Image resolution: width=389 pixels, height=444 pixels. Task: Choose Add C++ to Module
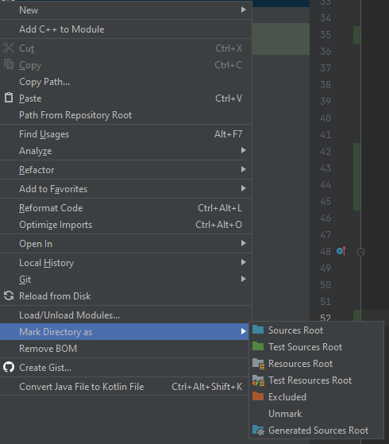(126, 29)
